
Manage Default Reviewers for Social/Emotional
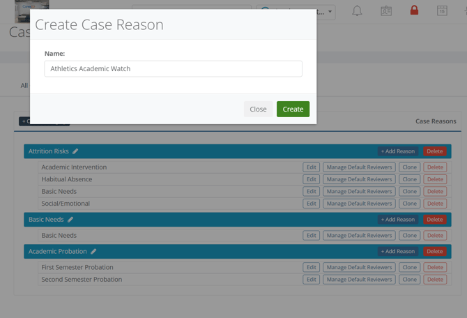click(359, 204)
